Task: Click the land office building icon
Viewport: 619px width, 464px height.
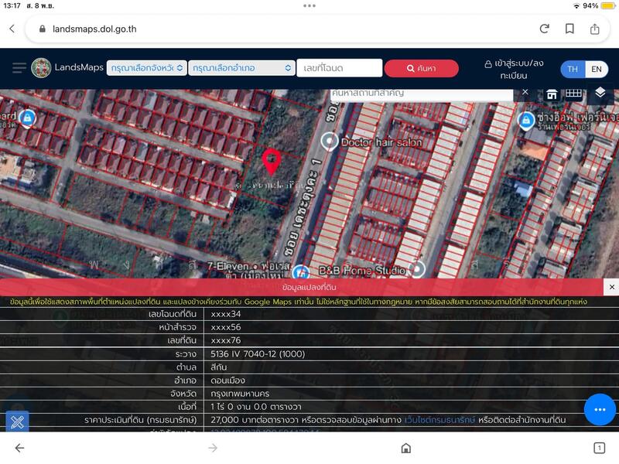Action: 552,94
